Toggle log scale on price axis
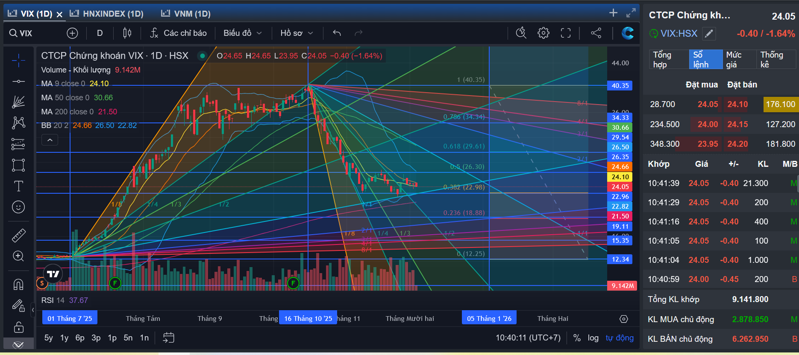Image resolution: width=799 pixels, height=355 pixels. (593, 338)
